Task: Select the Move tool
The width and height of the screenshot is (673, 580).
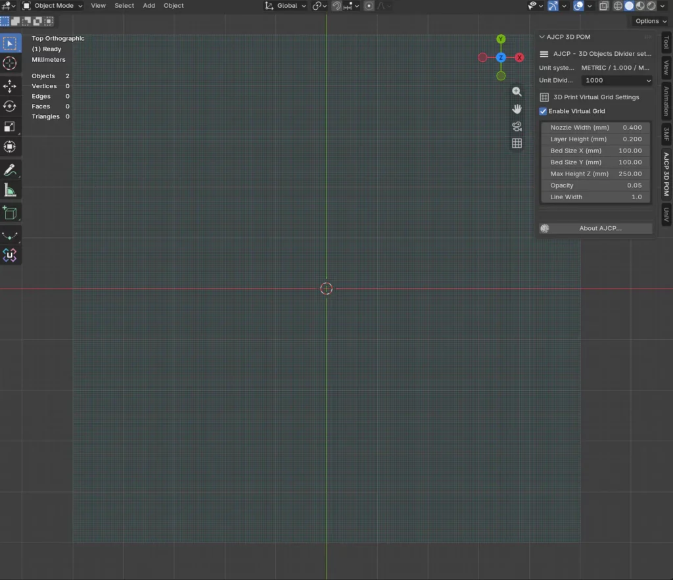Action: 10,86
